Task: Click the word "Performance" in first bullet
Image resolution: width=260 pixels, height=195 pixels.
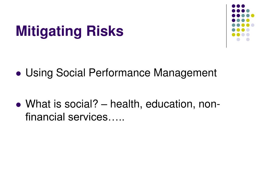Action: coord(119,73)
